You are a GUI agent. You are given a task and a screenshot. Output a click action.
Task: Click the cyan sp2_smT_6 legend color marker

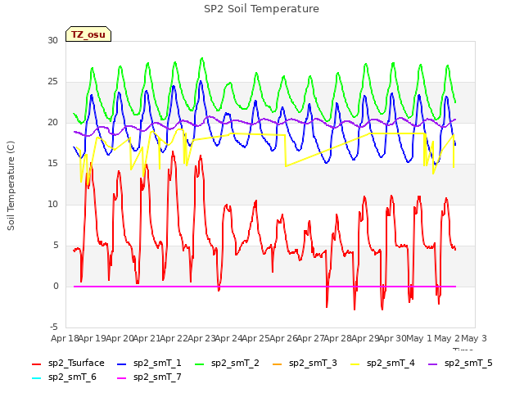point(36,378)
